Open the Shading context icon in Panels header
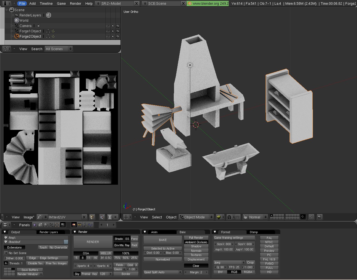The height and width of the screenshot is (280, 357). pyautogui.click(x=46, y=225)
